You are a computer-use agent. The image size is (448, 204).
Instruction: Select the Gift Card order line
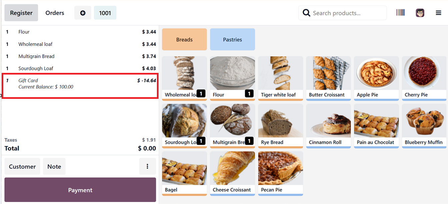coord(80,84)
